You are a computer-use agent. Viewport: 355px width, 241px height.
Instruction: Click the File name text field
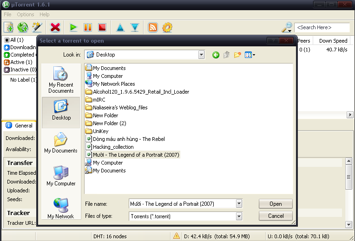183,204
